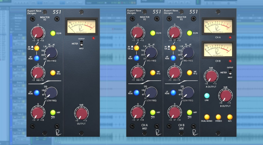263x145 pixels.
Task: Enable HF PEAK on the mono 551 plugin
Action: tap(36, 58)
